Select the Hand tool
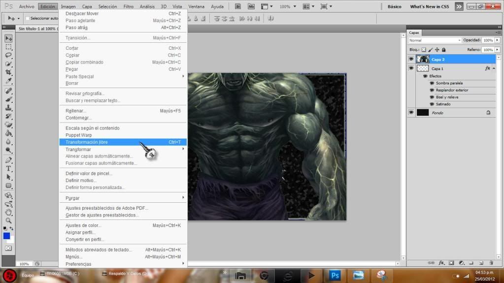The width and height of the screenshot is (504, 283). [x=9, y=212]
